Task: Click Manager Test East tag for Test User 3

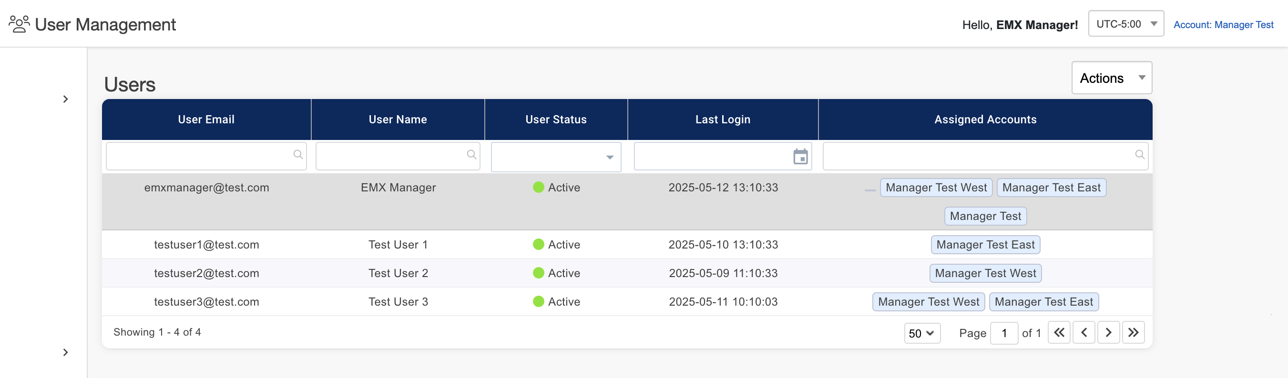Action: 1043,302
